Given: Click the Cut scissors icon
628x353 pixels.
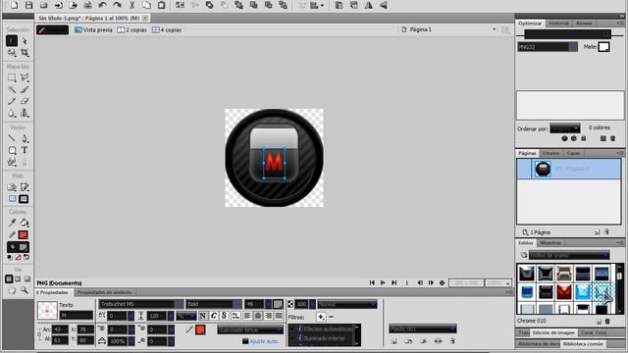Looking at the screenshot, I should (x=131, y=5).
